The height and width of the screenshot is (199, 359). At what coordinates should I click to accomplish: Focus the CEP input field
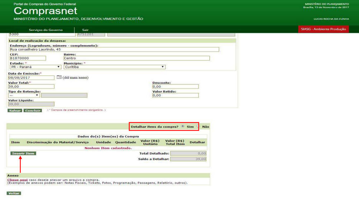[x=28, y=58]
